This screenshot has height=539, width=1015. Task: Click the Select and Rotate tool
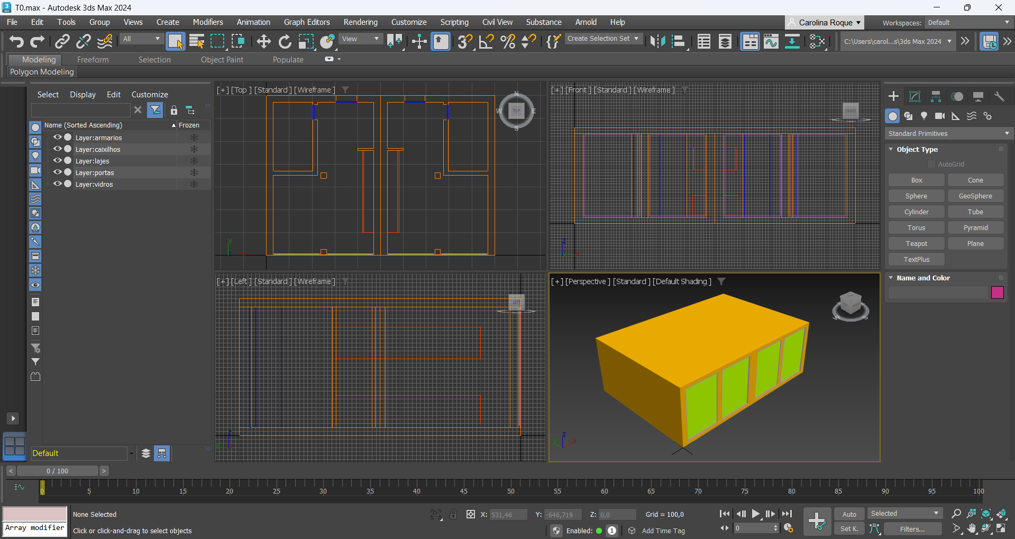[285, 41]
